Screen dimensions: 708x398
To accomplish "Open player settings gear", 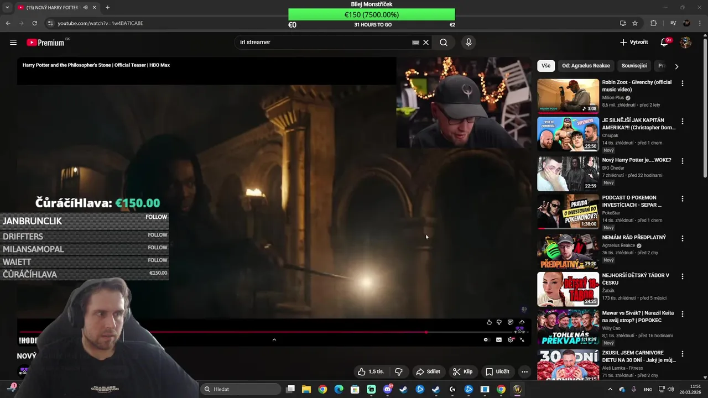I will 511,340.
